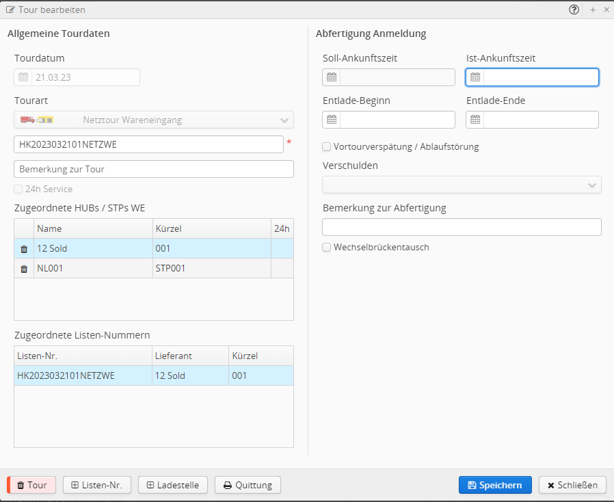The height and width of the screenshot is (502, 614).
Task: Click Kürzel header in Listen-Nummern table
Action: [261, 356]
